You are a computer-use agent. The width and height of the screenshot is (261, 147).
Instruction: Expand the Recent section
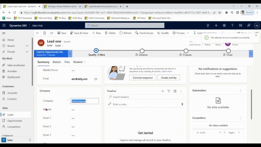(x=27, y=46)
